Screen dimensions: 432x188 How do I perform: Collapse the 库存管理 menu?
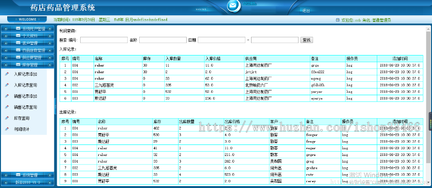click(x=27, y=65)
